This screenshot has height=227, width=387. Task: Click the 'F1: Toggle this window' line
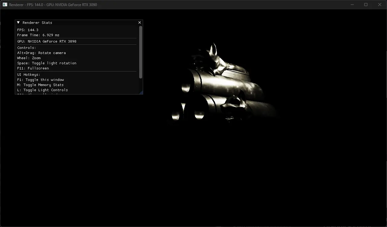pos(40,80)
